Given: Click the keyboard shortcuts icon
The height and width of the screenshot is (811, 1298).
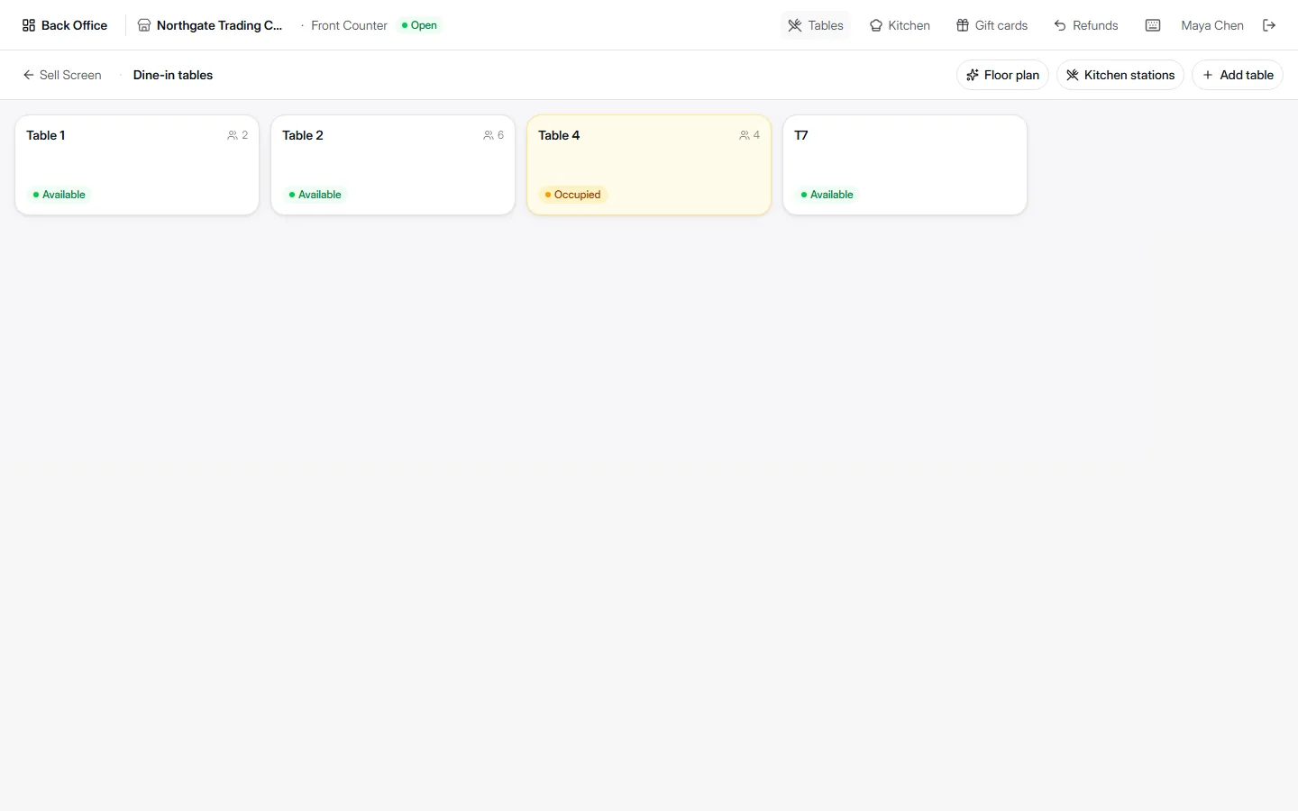Looking at the screenshot, I should 1153,25.
